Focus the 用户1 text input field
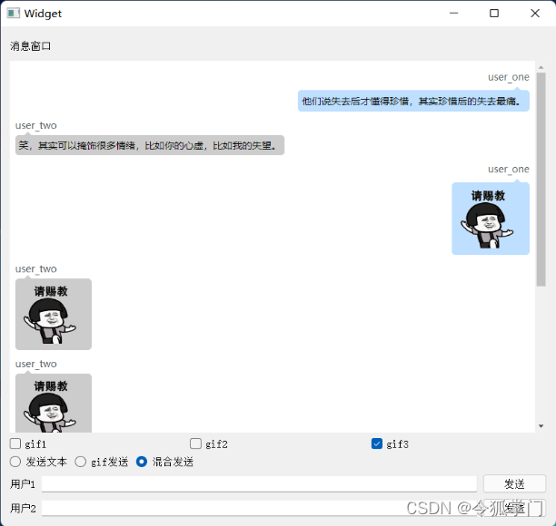Screen dimensions: 556x526 259,484
